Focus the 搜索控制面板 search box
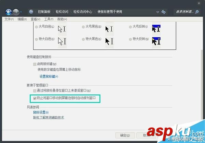The image size is (205, 143). coord(187,12)
